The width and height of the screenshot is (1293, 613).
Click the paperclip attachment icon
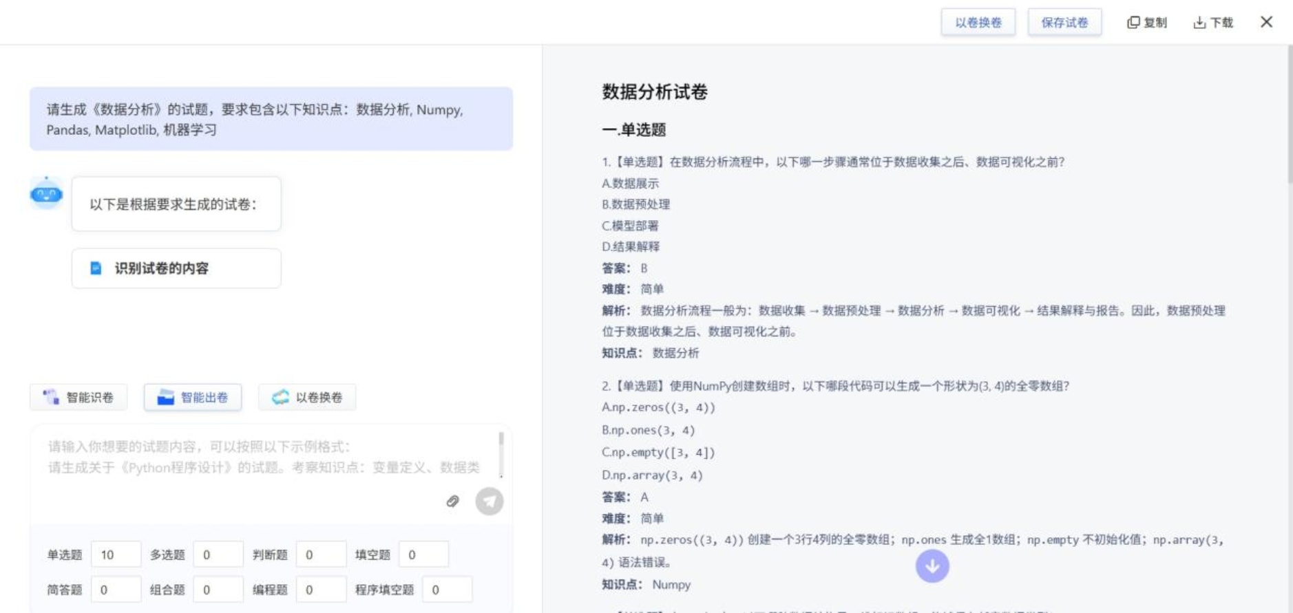click(452, 501)
